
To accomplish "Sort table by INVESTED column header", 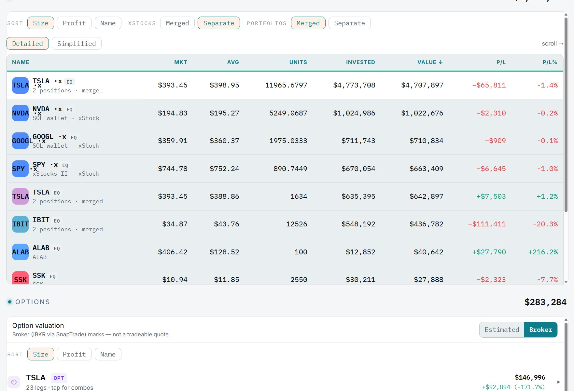I will click(360, 62).
